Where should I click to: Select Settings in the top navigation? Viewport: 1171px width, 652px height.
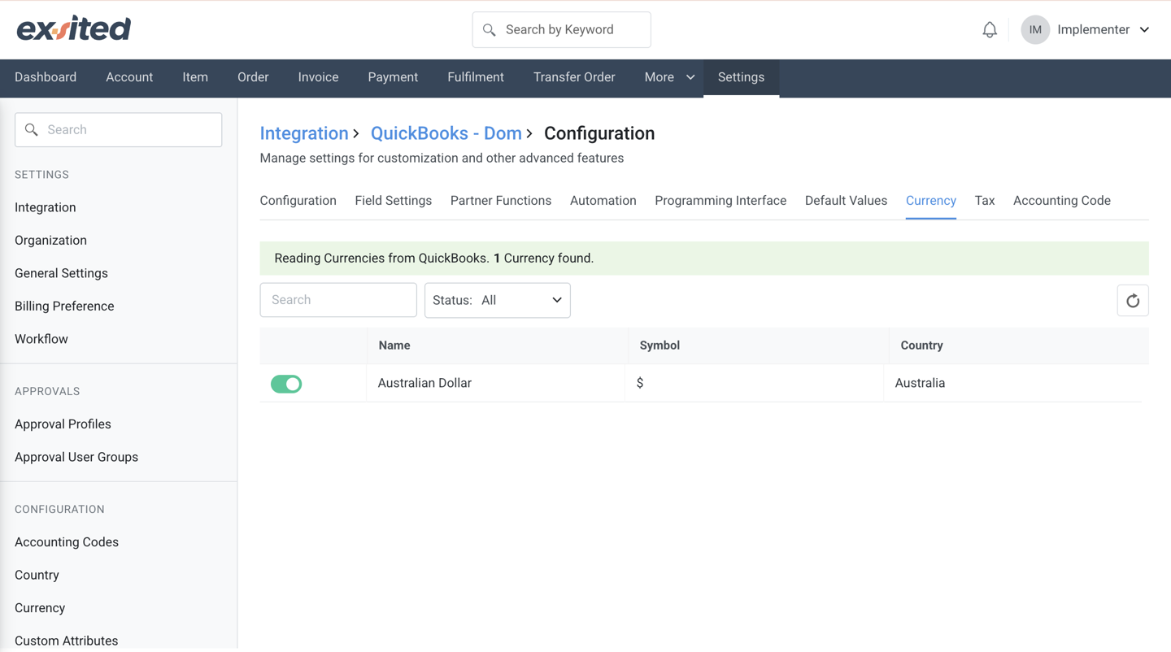click(x=741, y=77)
